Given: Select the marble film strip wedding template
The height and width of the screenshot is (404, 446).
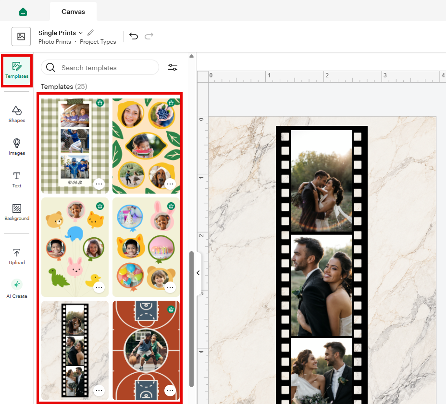Looking at the screenshot, I should (x=75, y=350).
